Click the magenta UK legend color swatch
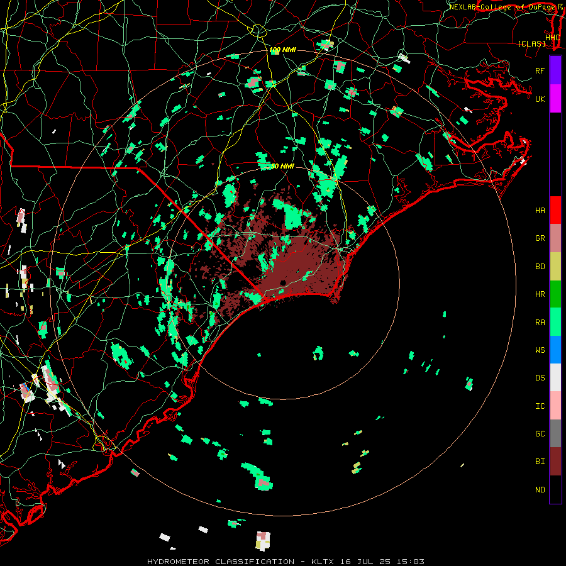The height and width of the screenshot is (566, 566). point(555,99)
